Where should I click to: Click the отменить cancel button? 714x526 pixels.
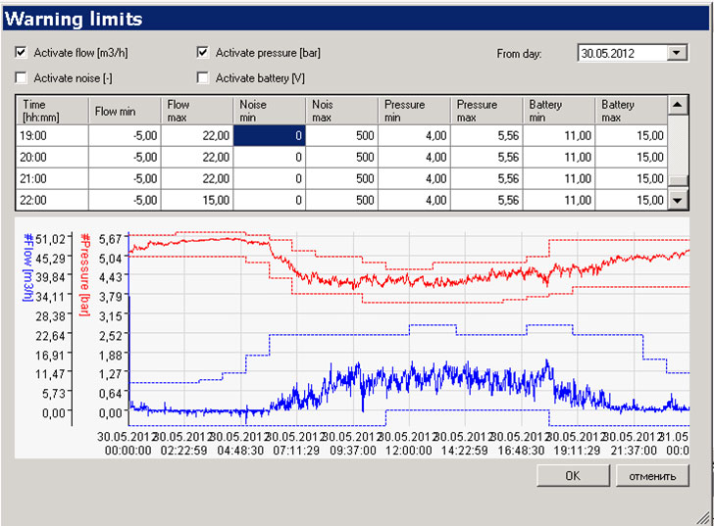[652, 475]
